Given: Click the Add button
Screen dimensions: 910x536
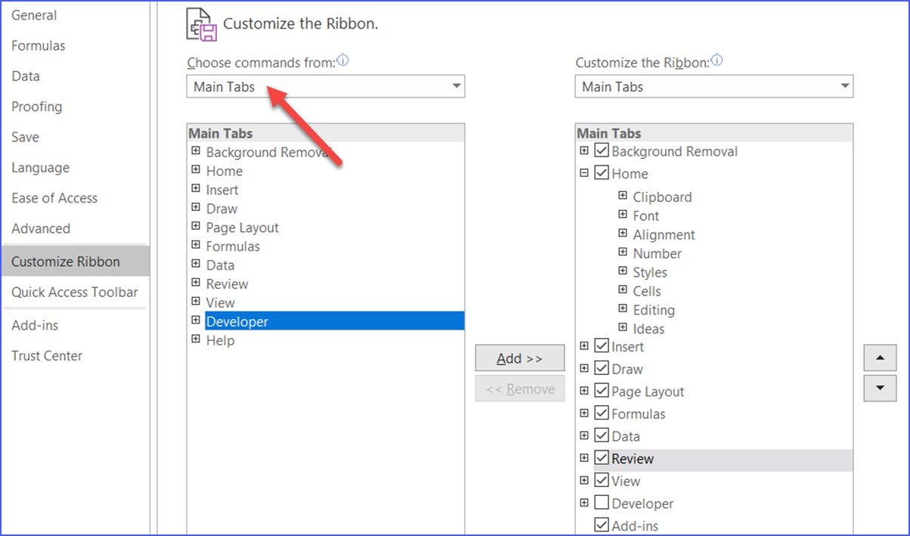Looking at the screenshot, I should [x=519, y=358].
